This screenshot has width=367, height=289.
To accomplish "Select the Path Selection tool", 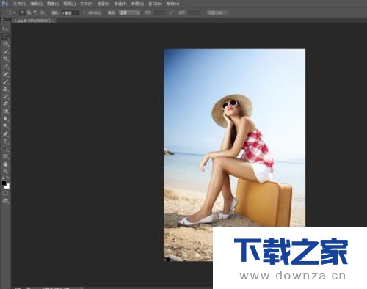I will (5, 149).
